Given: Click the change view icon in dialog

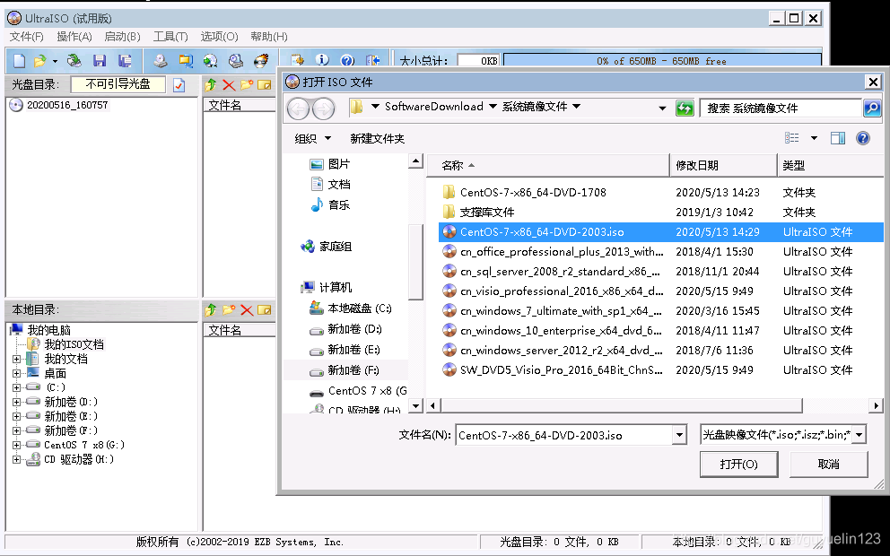Looking at the screenshot, I should 792,138.
